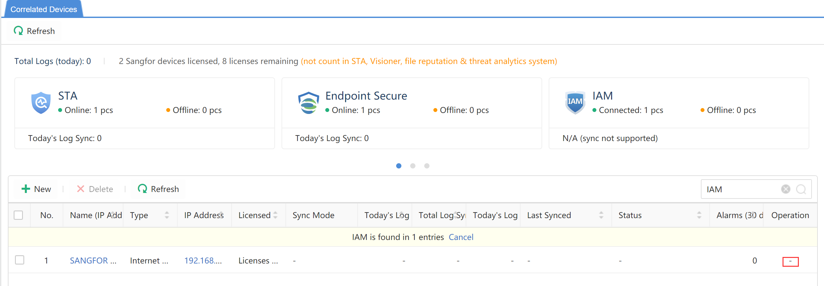Image resolution: width=824 pixels, height=286 pixels.
Task: Click the IAM shield icon
Action: (575, 102)
